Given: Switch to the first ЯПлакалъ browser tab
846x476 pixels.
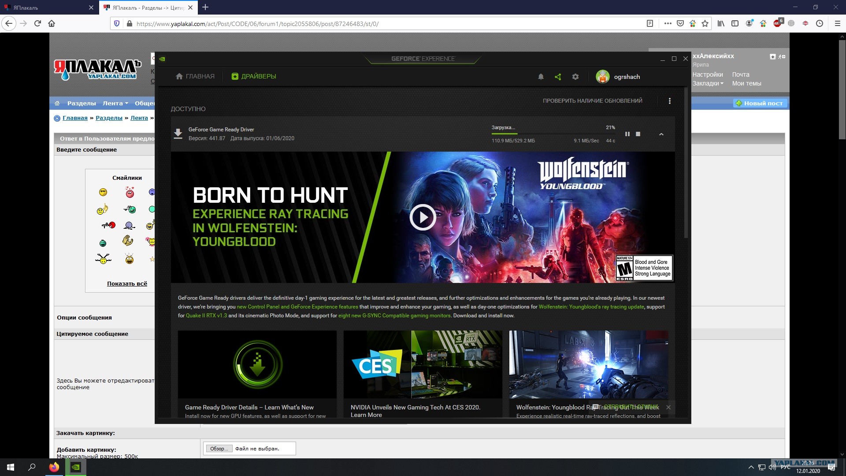Looking at the screenshot, I should [x=48, y=7].
